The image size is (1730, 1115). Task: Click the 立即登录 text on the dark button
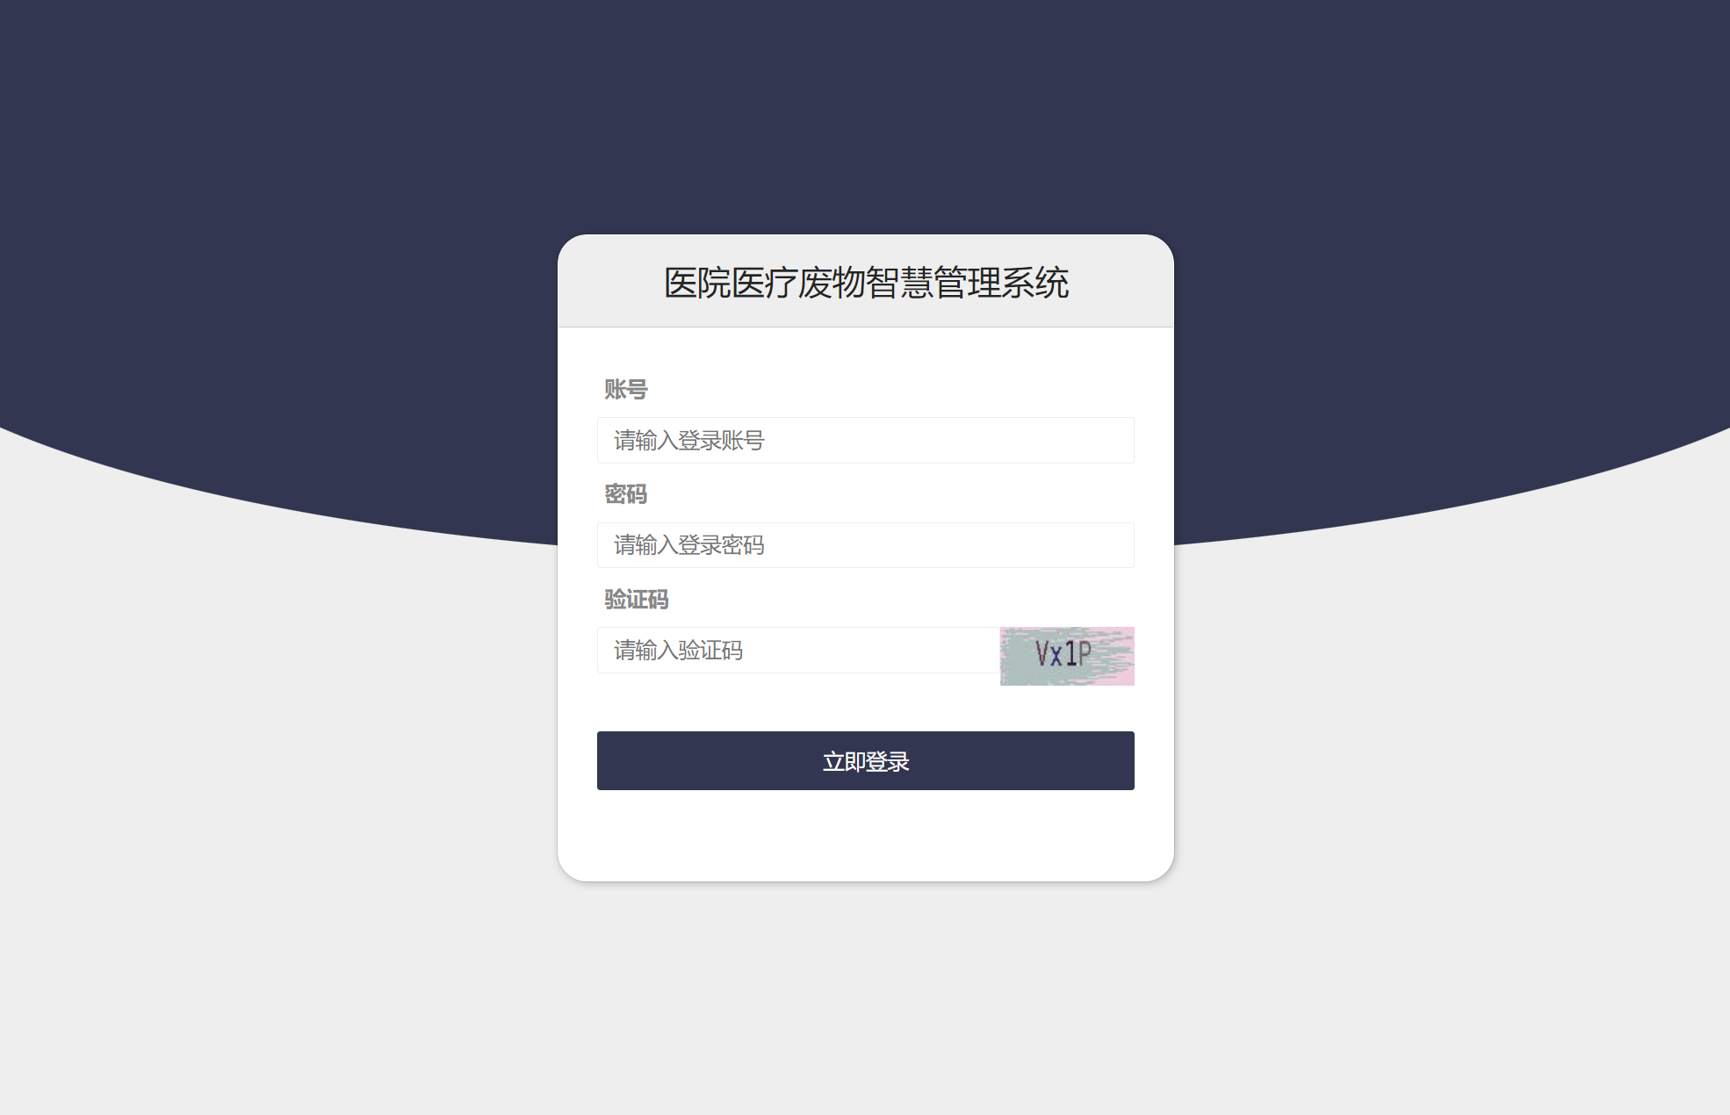click(x=866, y=761)
